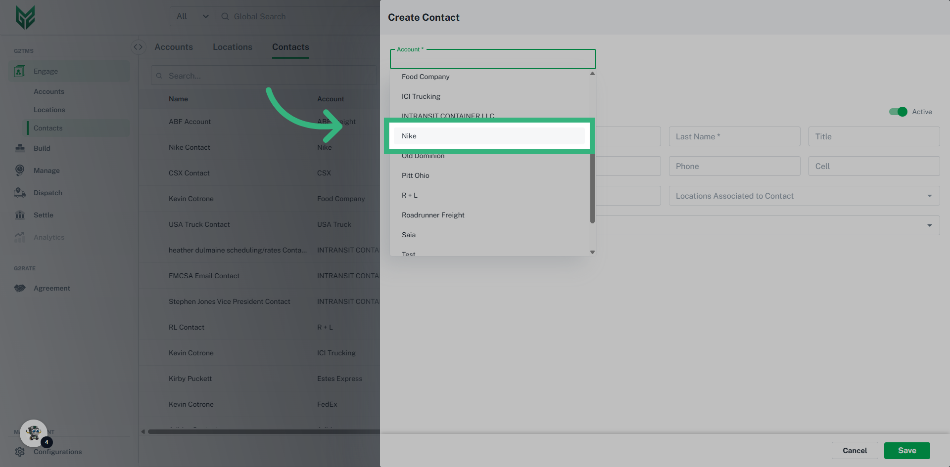Open the Dispatch module icon
The width and height of the screenshot is (950, 467).
click(x=19, y=193)
